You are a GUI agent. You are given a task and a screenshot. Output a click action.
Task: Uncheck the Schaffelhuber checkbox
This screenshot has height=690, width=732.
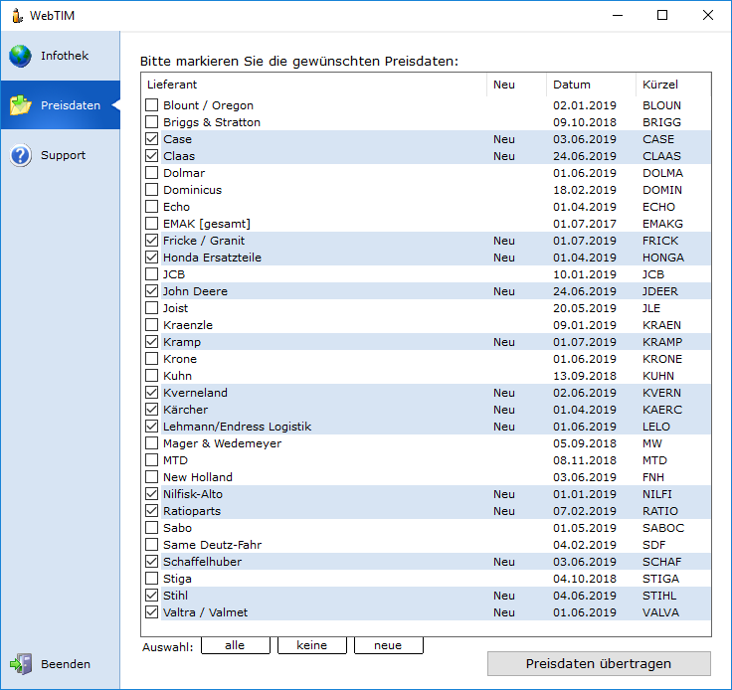[152, 561]
